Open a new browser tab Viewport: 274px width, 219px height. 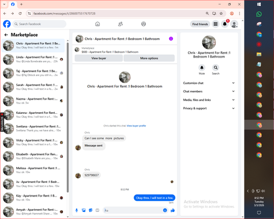click(21, 4)
